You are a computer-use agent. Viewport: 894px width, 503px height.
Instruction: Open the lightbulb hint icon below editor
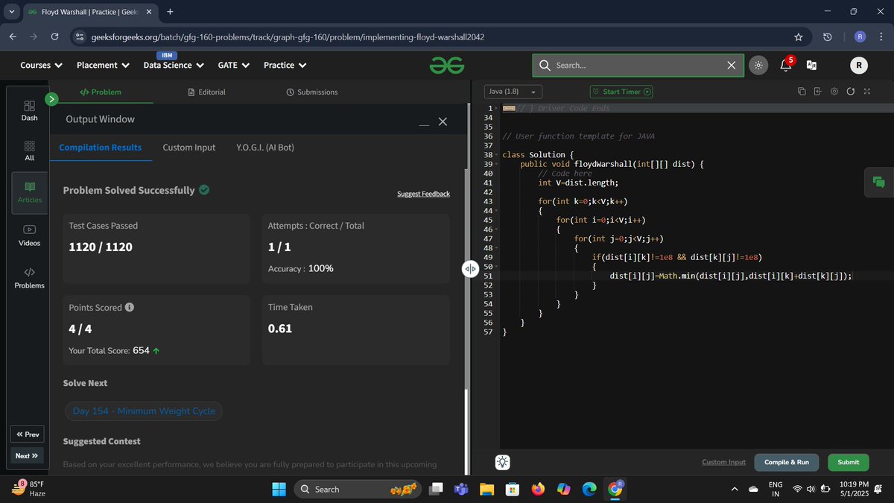(x=503, y=462)
